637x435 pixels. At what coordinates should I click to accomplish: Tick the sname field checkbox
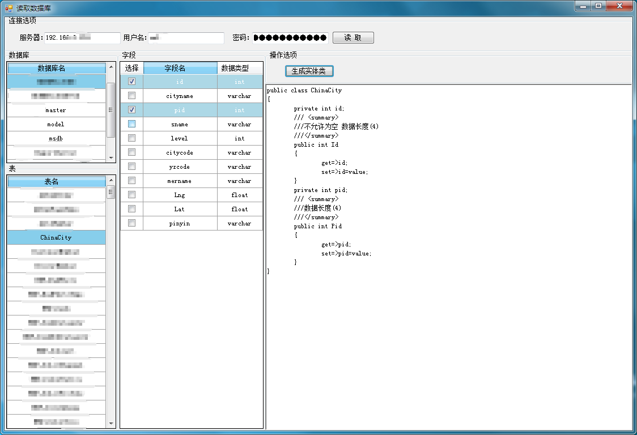point(131,124)
